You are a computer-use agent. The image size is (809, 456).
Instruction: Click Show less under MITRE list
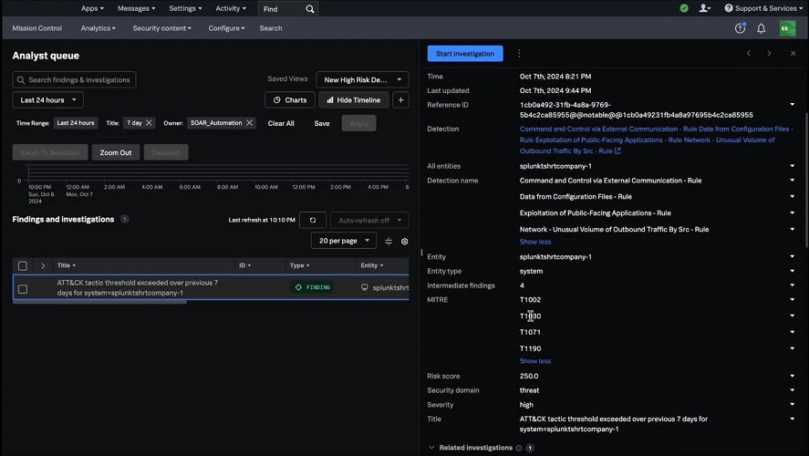[x=535, y=361]
